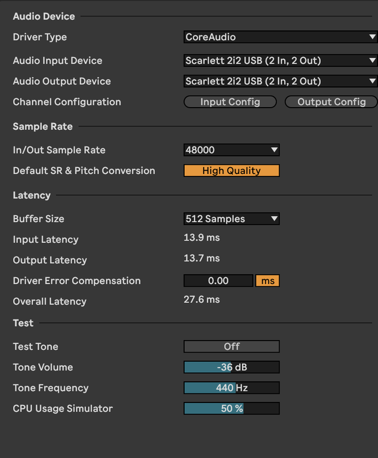Click the 13.7 ms output latency value
This screenshot has height=458, width=378.
201,258
